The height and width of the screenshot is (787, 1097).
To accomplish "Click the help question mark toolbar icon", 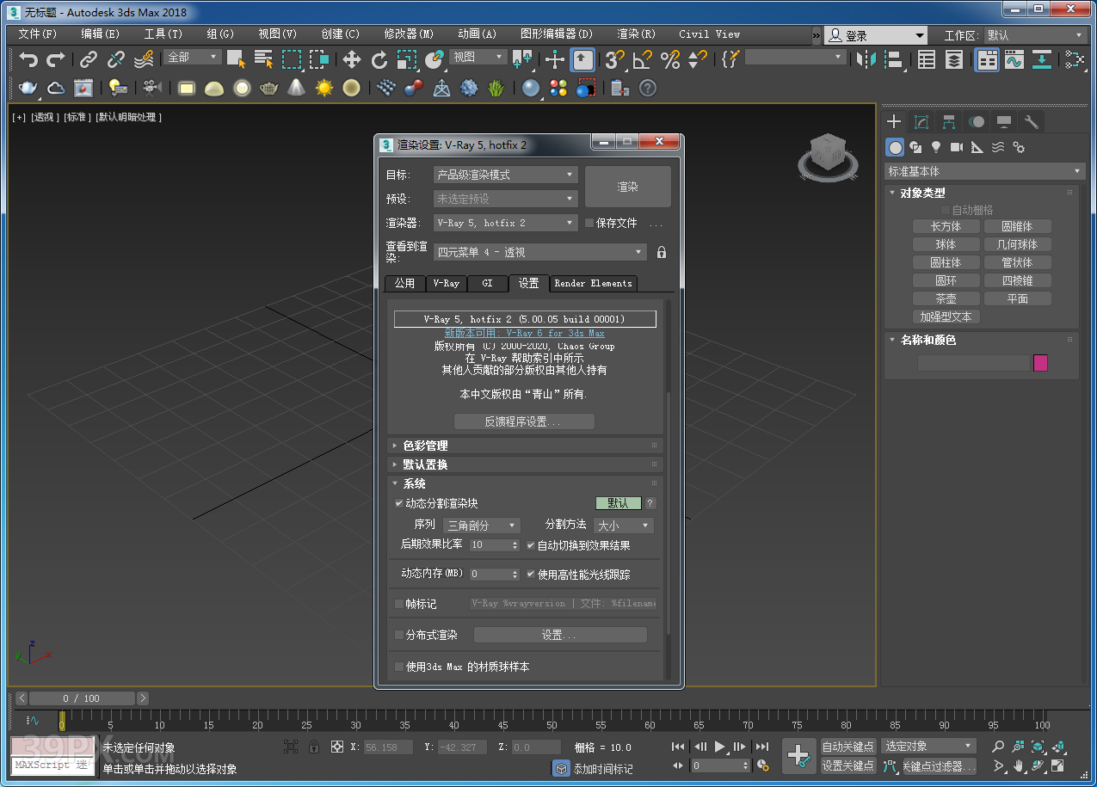I will 648,88.
